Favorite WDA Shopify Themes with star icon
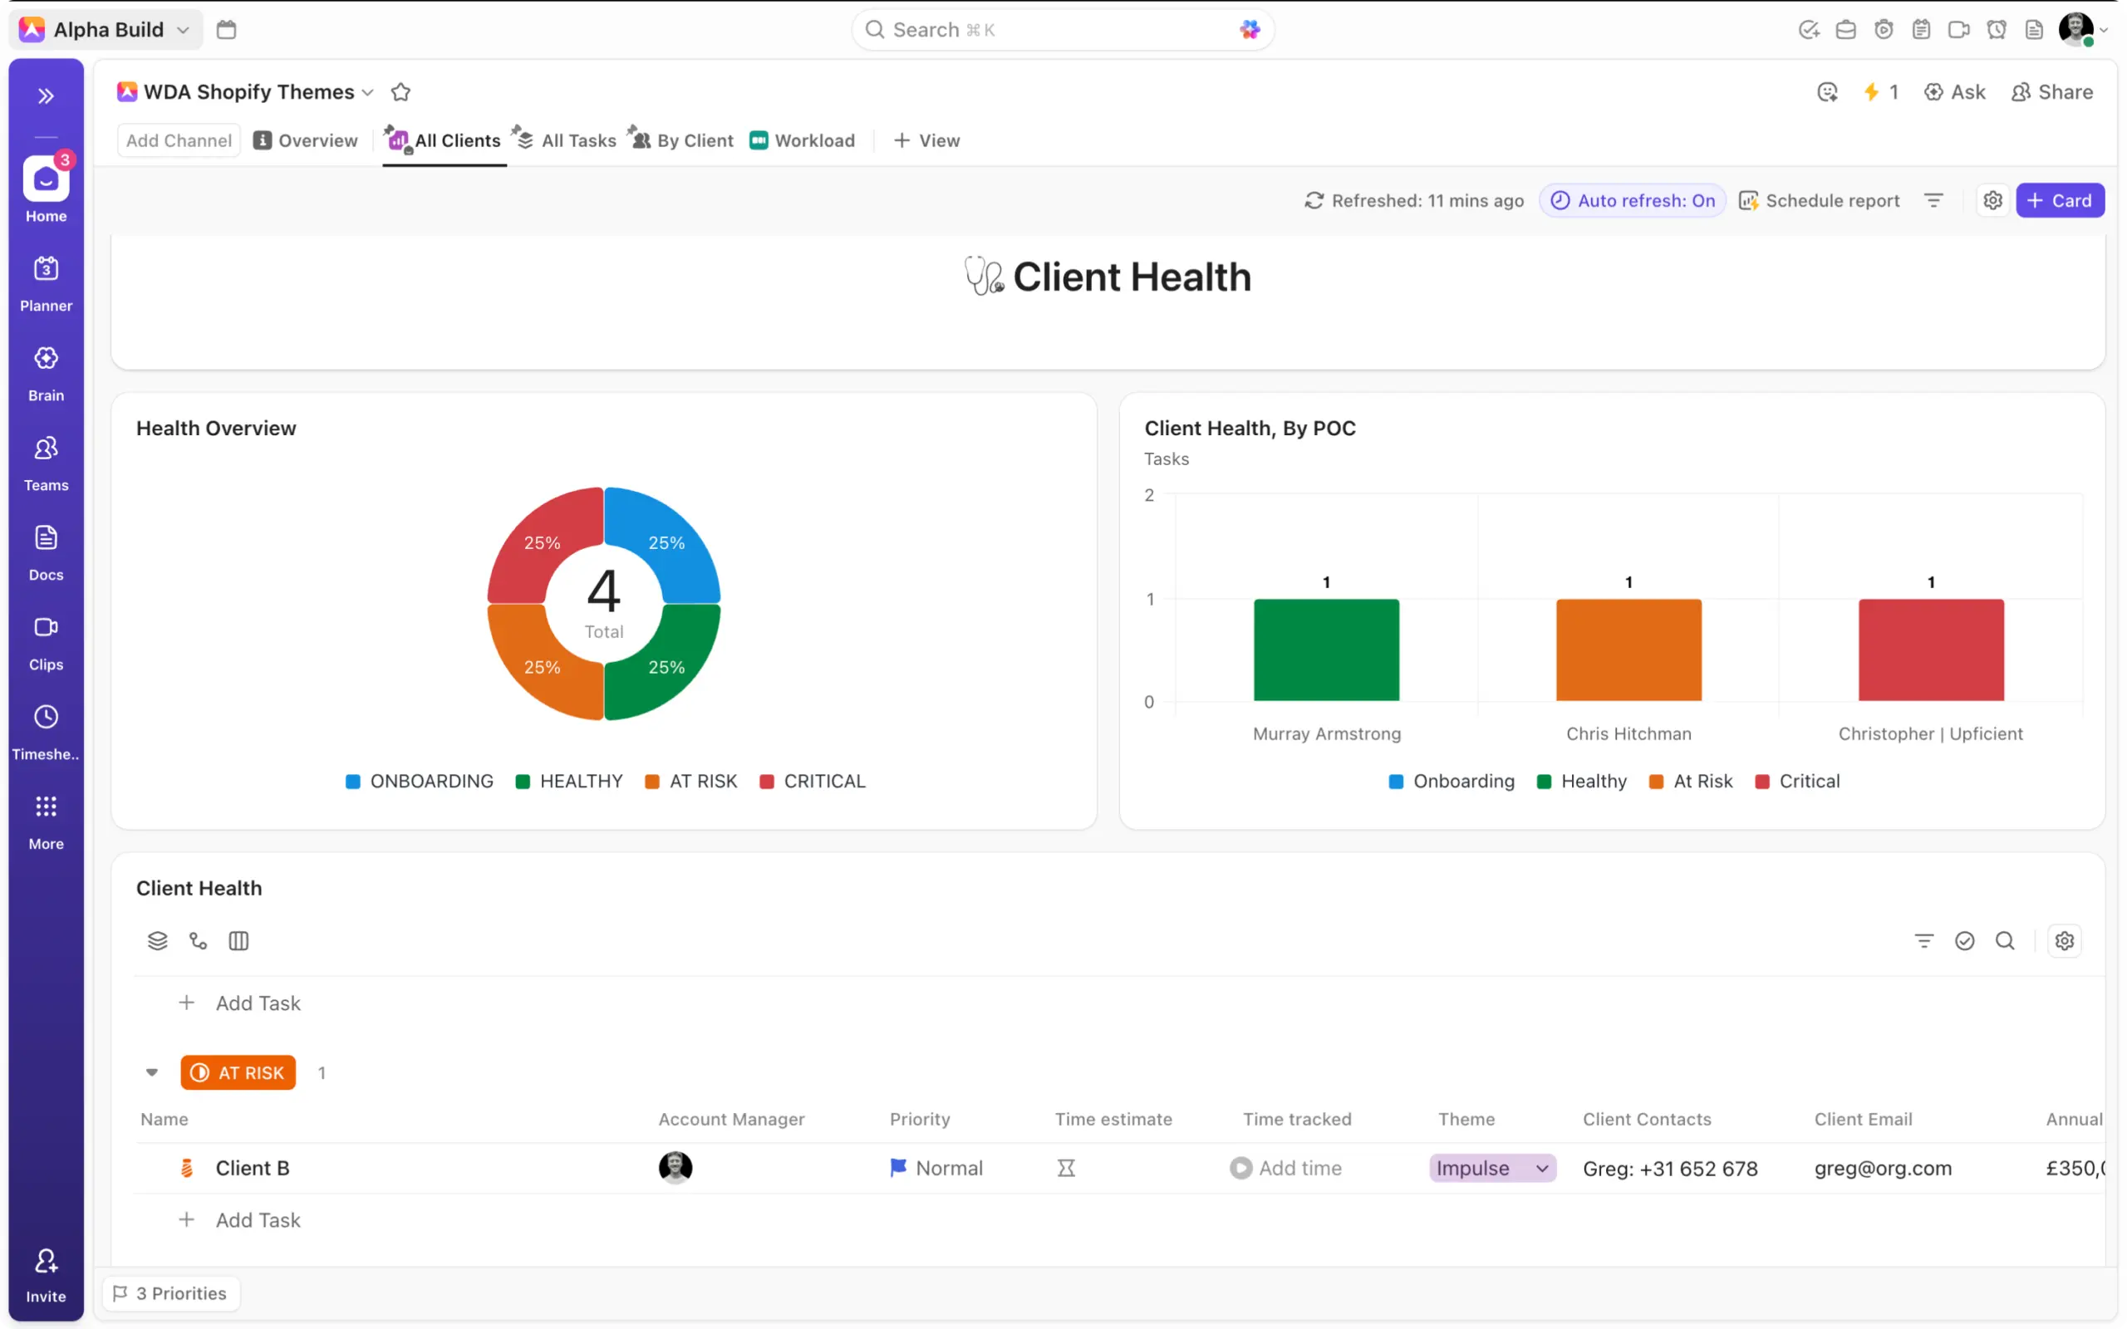 tap(400, 92)
